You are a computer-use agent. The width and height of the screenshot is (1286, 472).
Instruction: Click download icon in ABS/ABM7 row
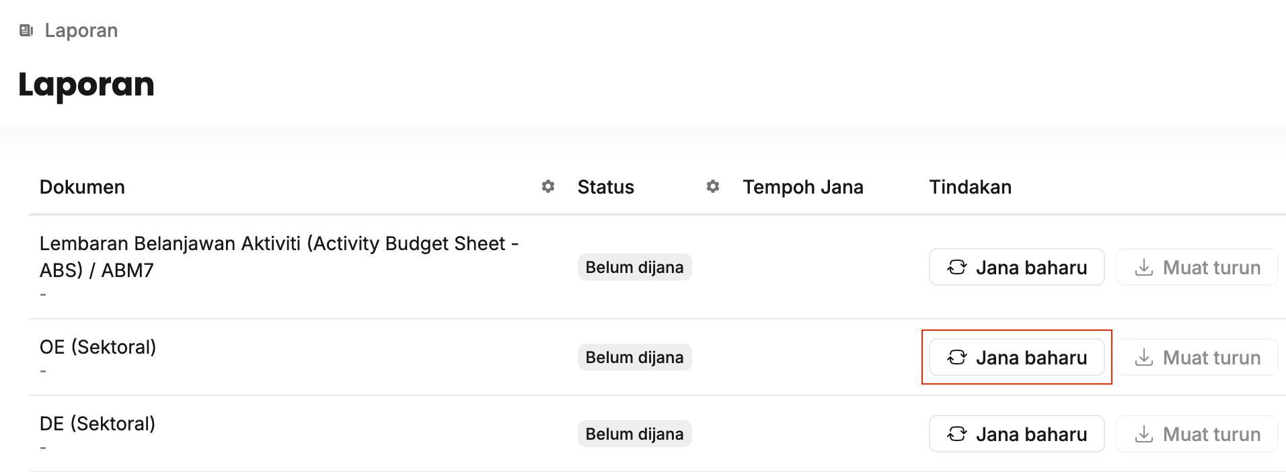[x=1143, y=268]
